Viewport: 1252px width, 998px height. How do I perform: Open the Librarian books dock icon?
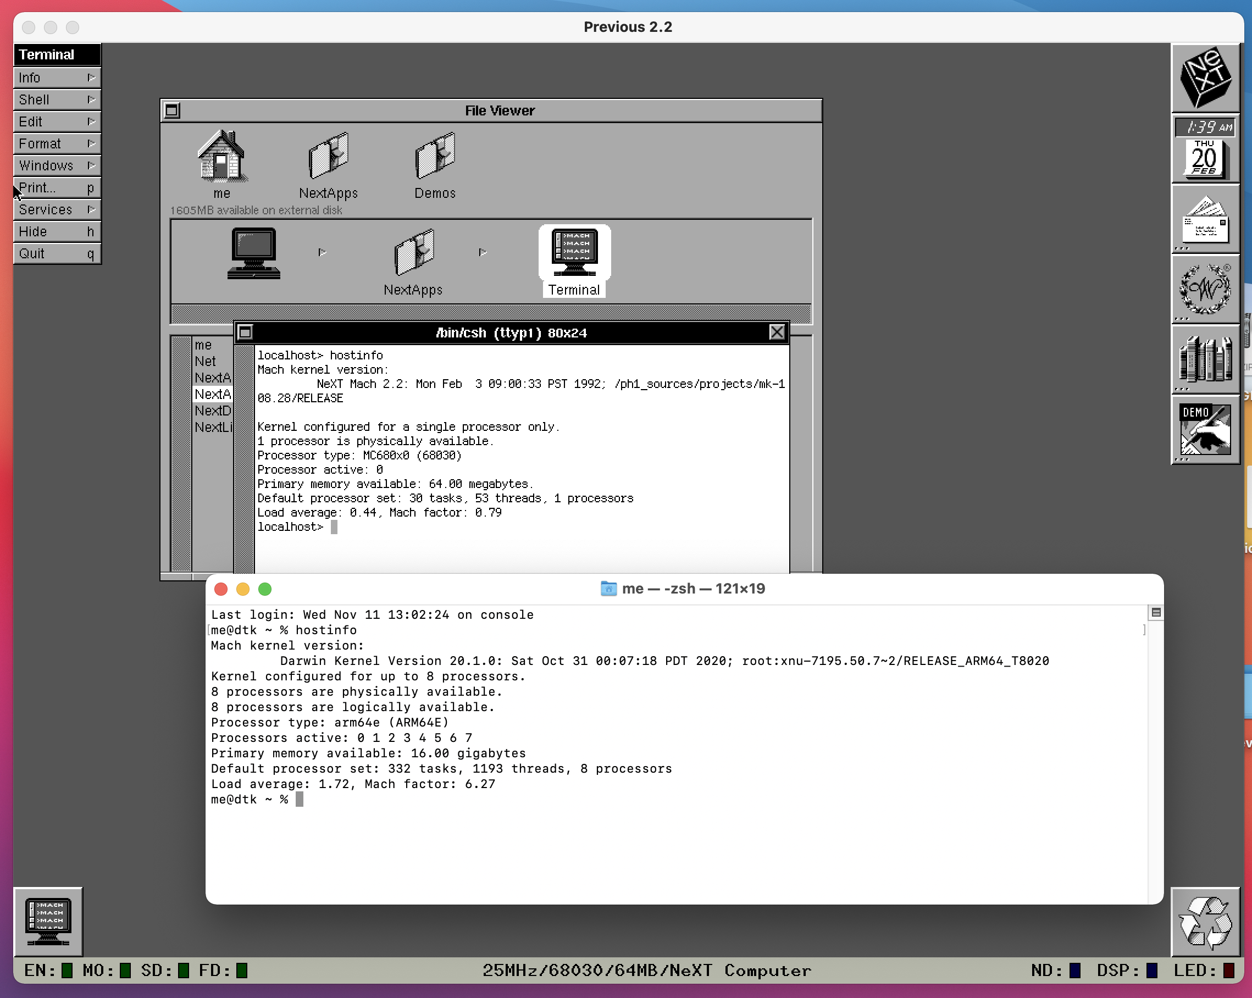(x=1205, y=359)
